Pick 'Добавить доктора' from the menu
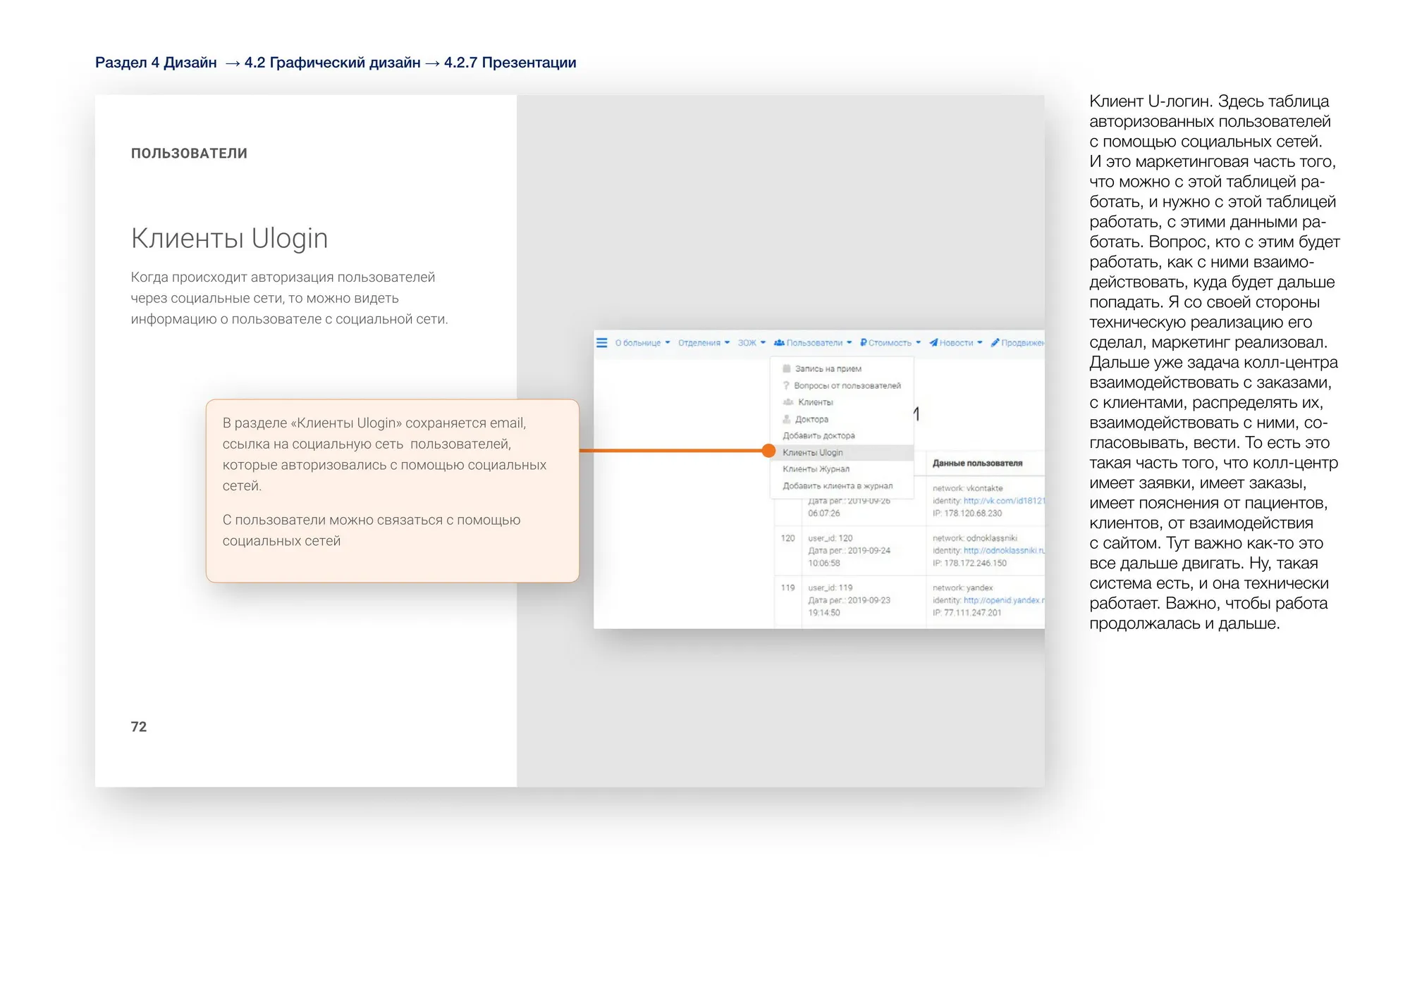The height and width of the screenshot is (996, 1410). pos(842,436)
